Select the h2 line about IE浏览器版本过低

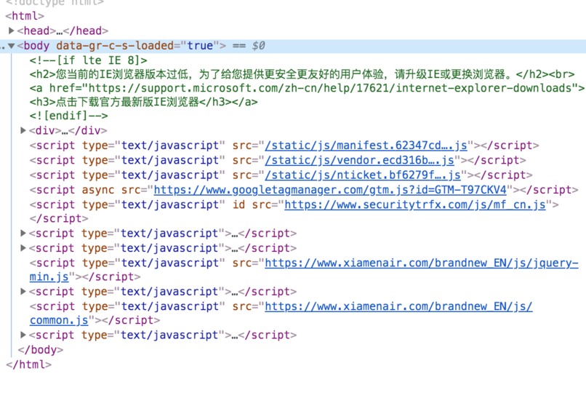[x=302, y=74]
